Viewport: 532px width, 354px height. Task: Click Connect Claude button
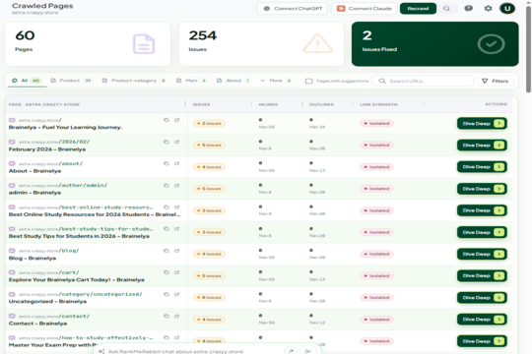point(365,9)
